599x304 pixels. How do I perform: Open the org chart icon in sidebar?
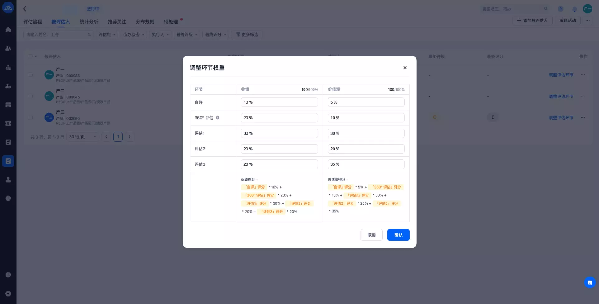pos(8,67)
